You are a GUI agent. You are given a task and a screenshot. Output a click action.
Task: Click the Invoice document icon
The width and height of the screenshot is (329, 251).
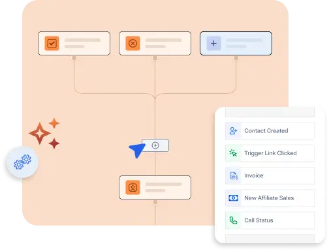click(234, 175)
